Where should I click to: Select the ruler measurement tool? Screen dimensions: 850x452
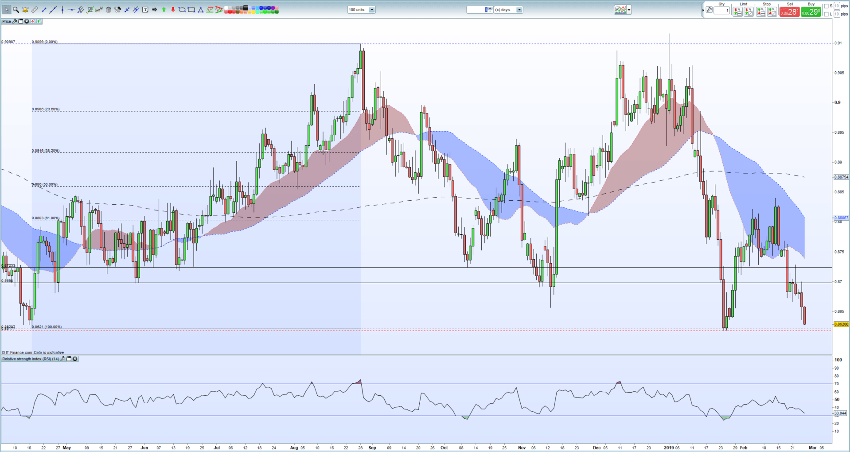coord(35,10)
